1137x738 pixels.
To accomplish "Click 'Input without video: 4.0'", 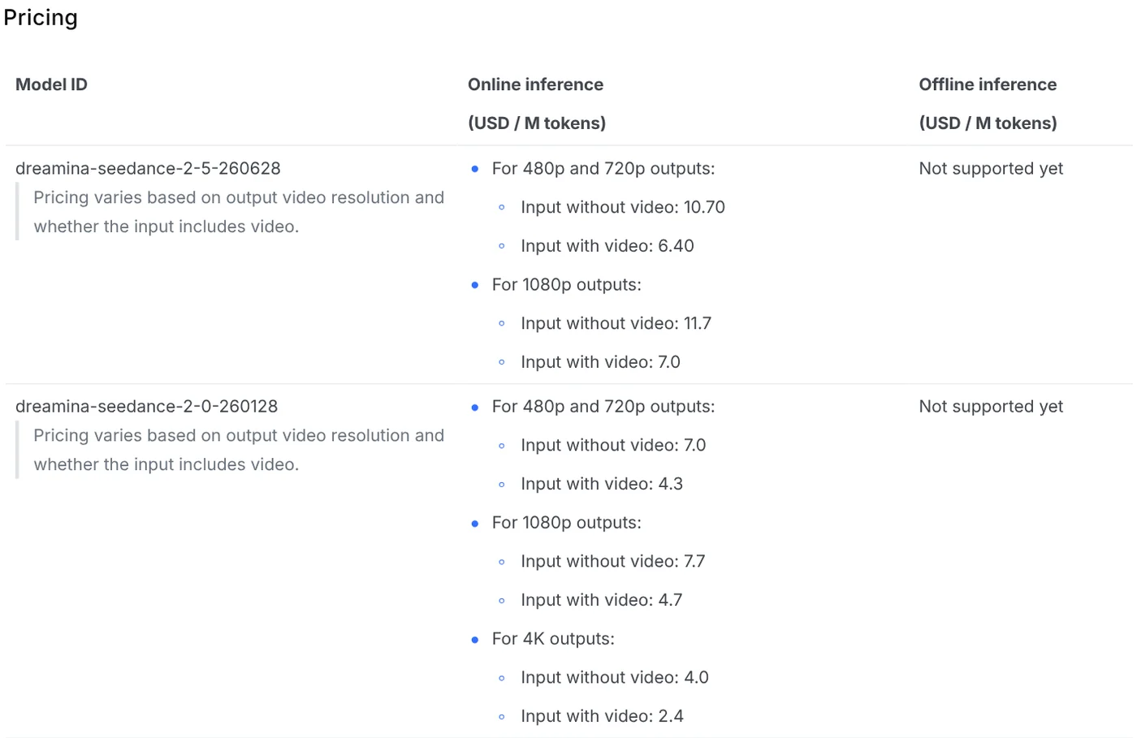I will click(615, 677).
